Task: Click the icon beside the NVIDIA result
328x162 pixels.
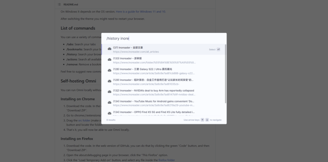Action: click(109, 92)
